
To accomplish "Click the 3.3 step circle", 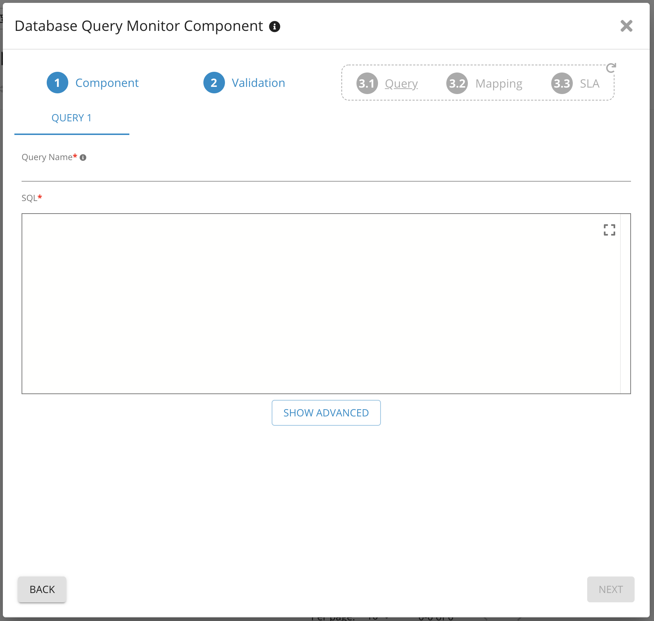I will (562, 84).
